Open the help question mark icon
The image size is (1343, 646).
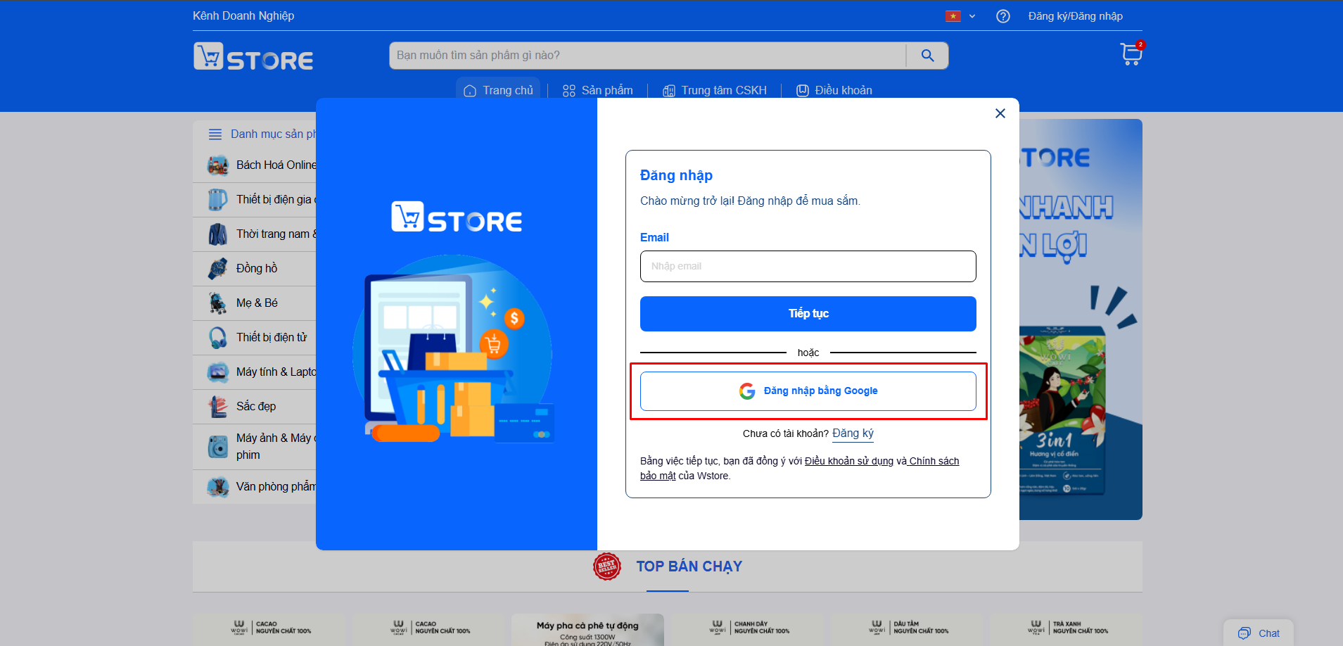point(1003,16)
